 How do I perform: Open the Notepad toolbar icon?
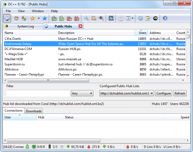pos(148,19)
